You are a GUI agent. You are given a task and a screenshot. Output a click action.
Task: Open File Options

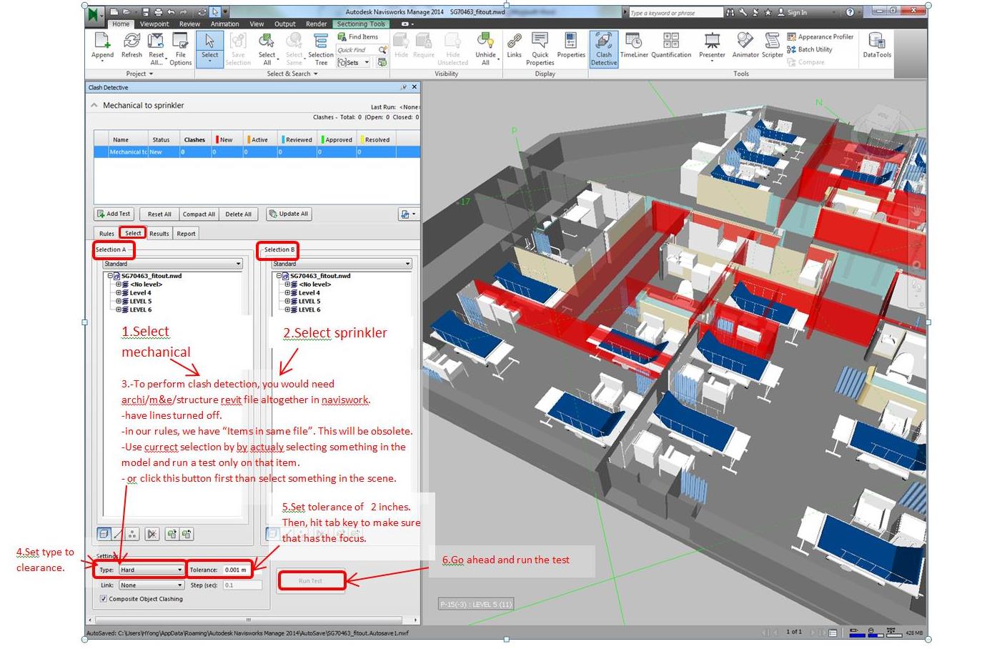[x=180, y=48]
